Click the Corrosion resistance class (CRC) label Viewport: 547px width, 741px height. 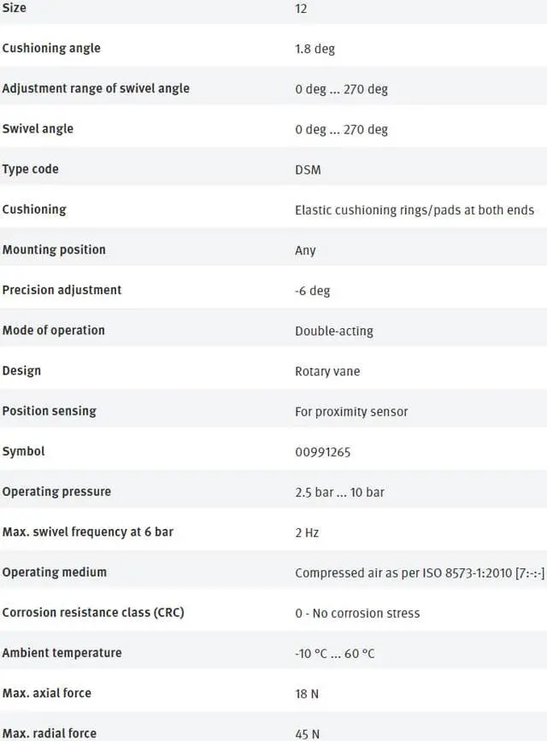(93, 613)
